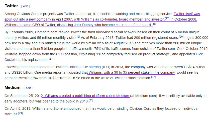Follow the initial public offering (IPO) link
212x119 pixels.
tap(90, 67)
